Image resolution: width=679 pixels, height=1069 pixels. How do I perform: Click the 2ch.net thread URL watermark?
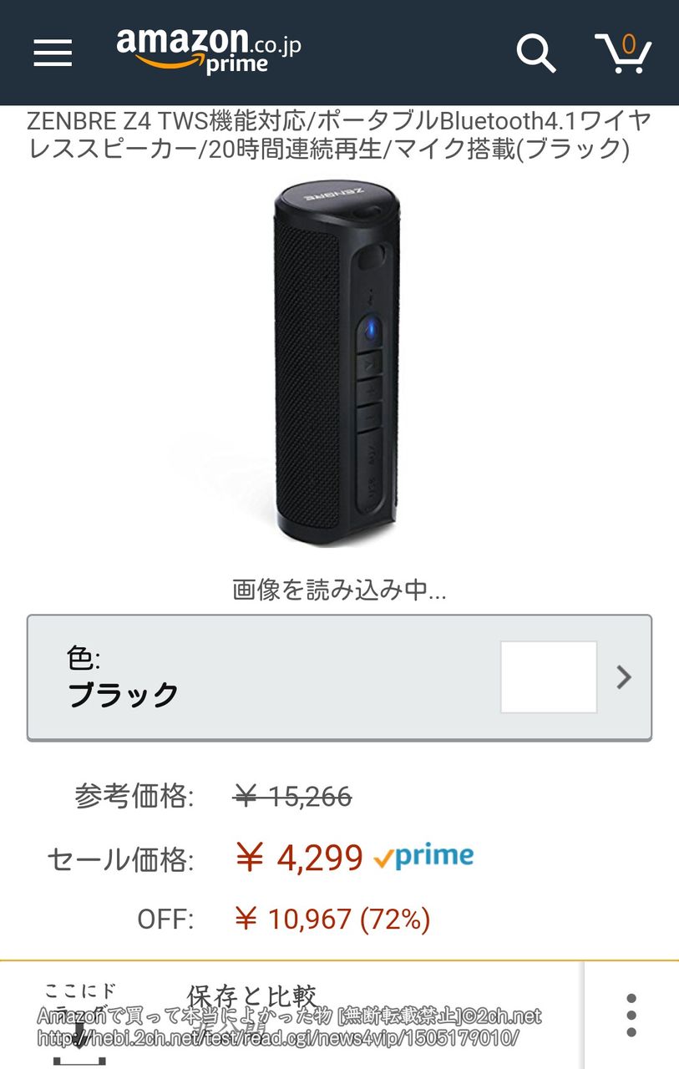pyautogui.click(x=278, y=1038)
